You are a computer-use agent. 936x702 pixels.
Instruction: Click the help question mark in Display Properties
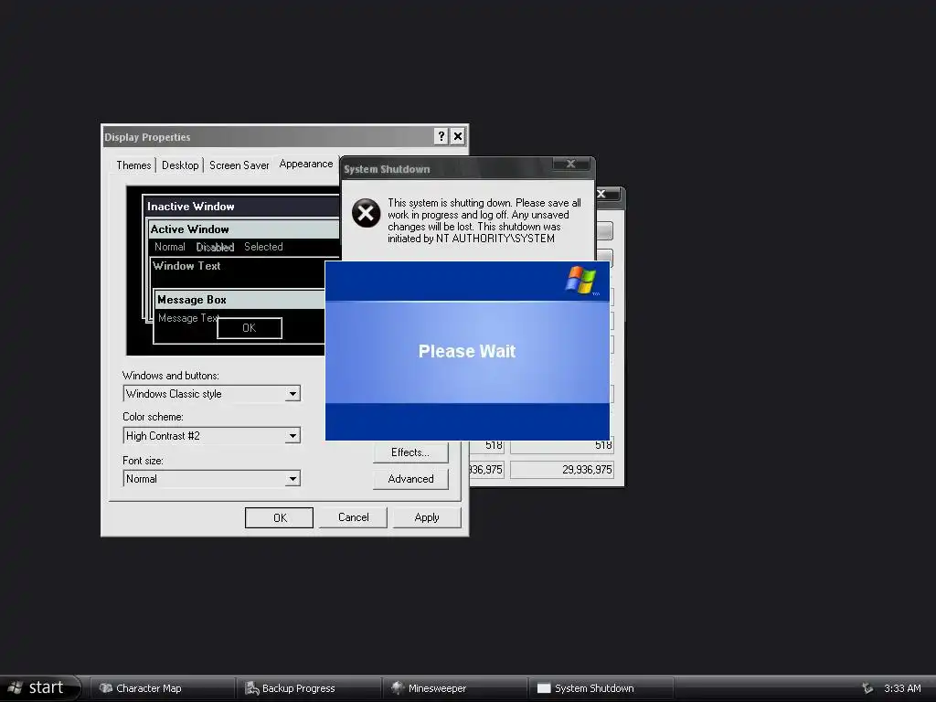[x=441, y=137]
